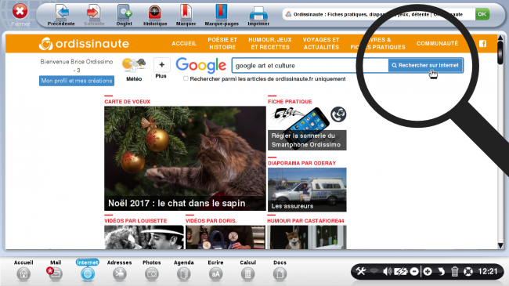The image size is (509, 286).
Task: Open the Facebook icon in orange header
Action: (x=482, y=44)
